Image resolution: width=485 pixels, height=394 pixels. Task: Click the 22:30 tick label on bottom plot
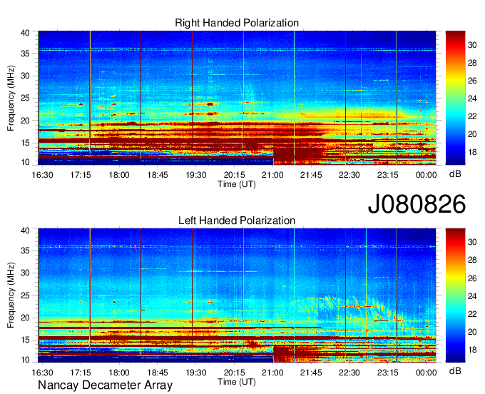(x=349, y=373)
